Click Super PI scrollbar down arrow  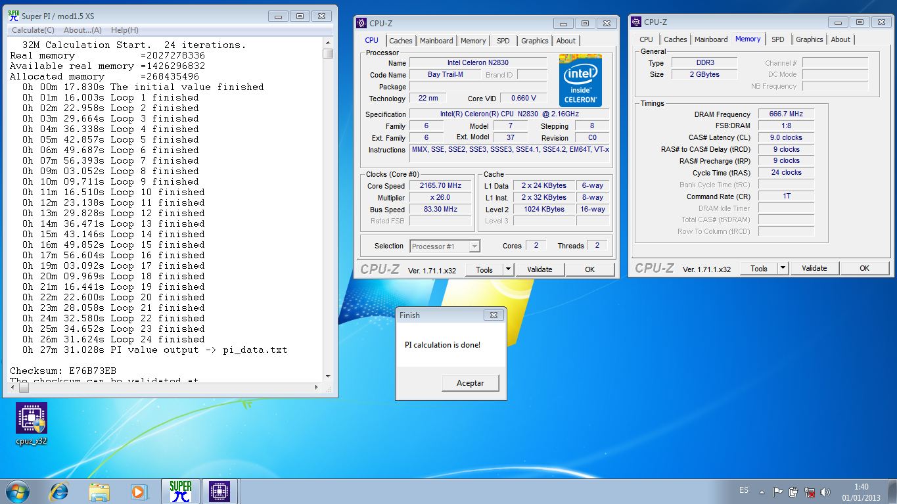(x=328, y=376)
